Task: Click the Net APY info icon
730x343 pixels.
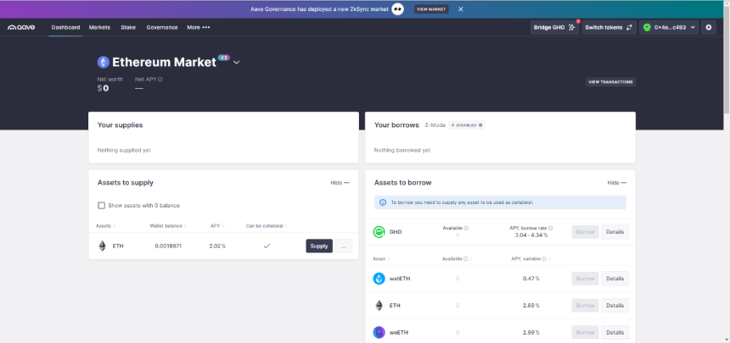Action: coord(160,80)
